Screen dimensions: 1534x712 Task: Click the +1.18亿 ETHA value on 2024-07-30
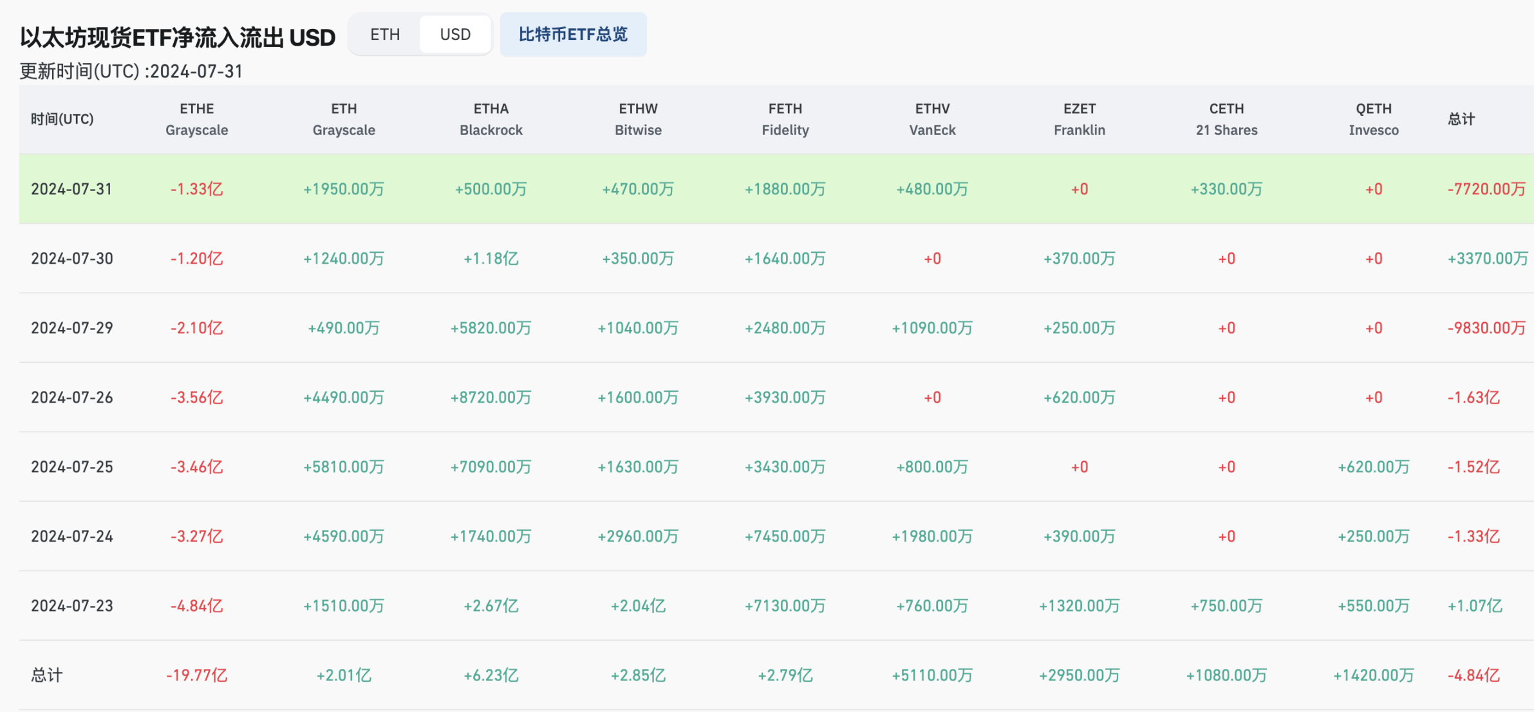tap(491, 258)
